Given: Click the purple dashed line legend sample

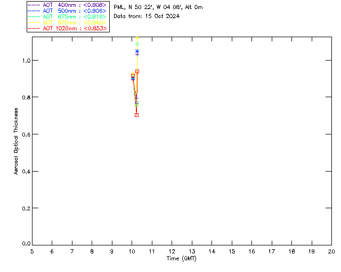Looking at the screenshot, I should (x=34, y=5).
